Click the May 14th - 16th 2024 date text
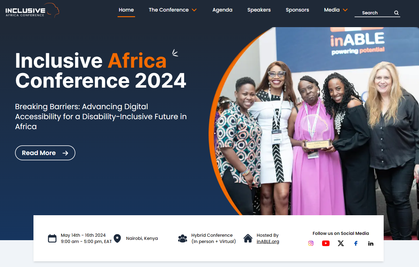Viewport: 419px width, 267px height. click(x=83, y=235)
